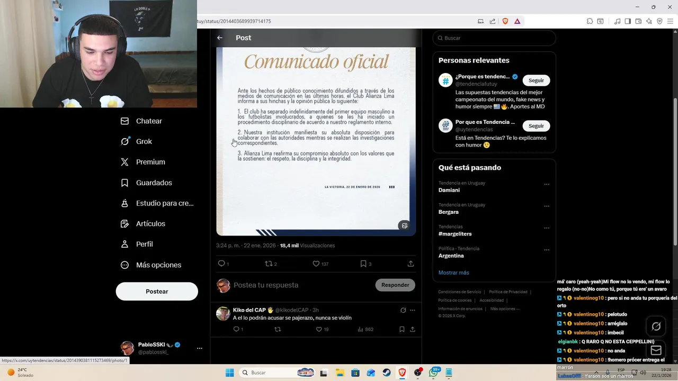Open Windows Start menu
Screen dimensions: 678x381
[x=229, y=373]
